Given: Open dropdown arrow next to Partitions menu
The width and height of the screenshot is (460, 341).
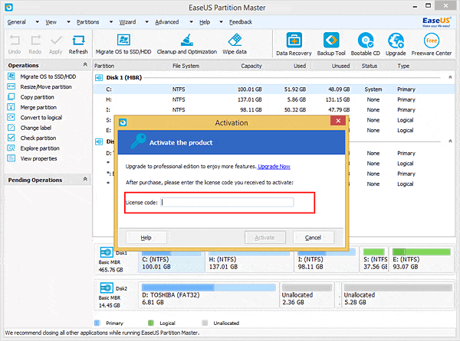Looking at the screenshot, I should pos(111,22).
